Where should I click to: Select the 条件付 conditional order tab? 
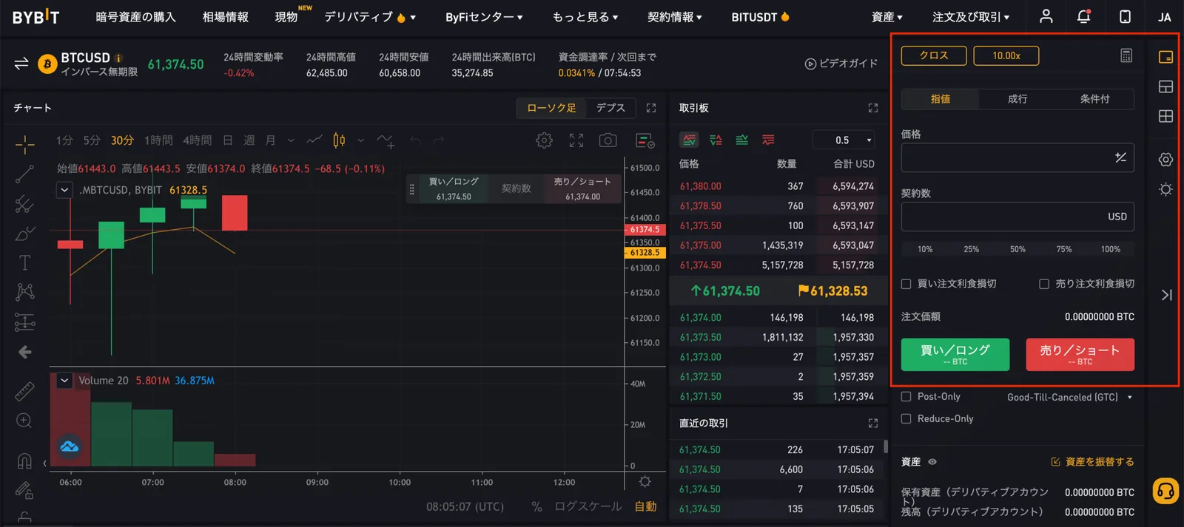(1095, 99)
